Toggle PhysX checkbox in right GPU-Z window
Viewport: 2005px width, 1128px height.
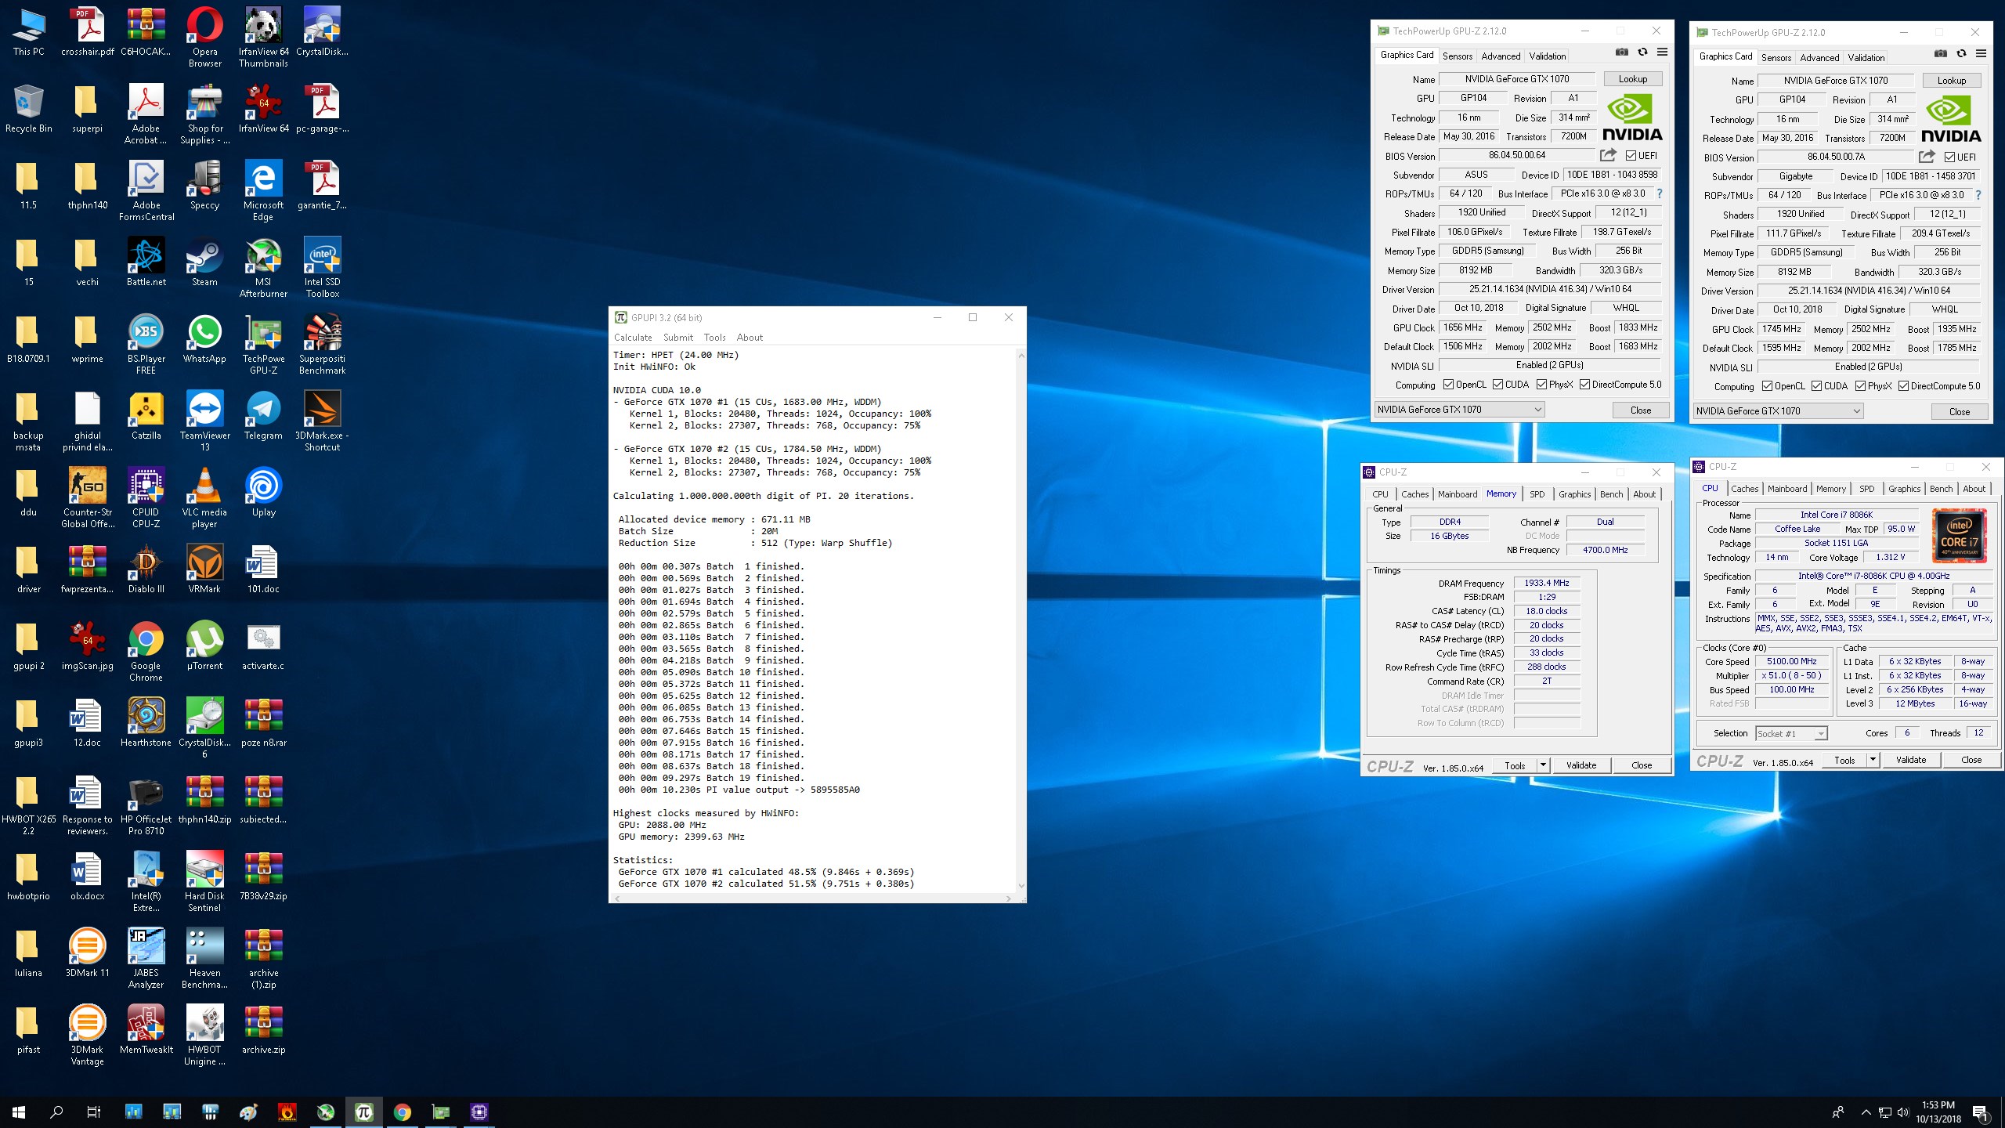click(1859, 386)
